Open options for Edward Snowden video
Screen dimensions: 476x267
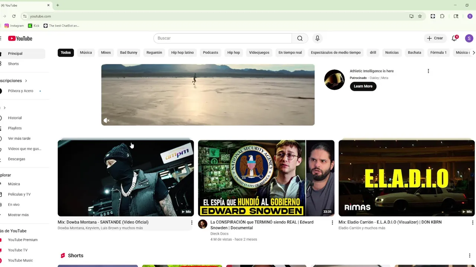[332, 222]
